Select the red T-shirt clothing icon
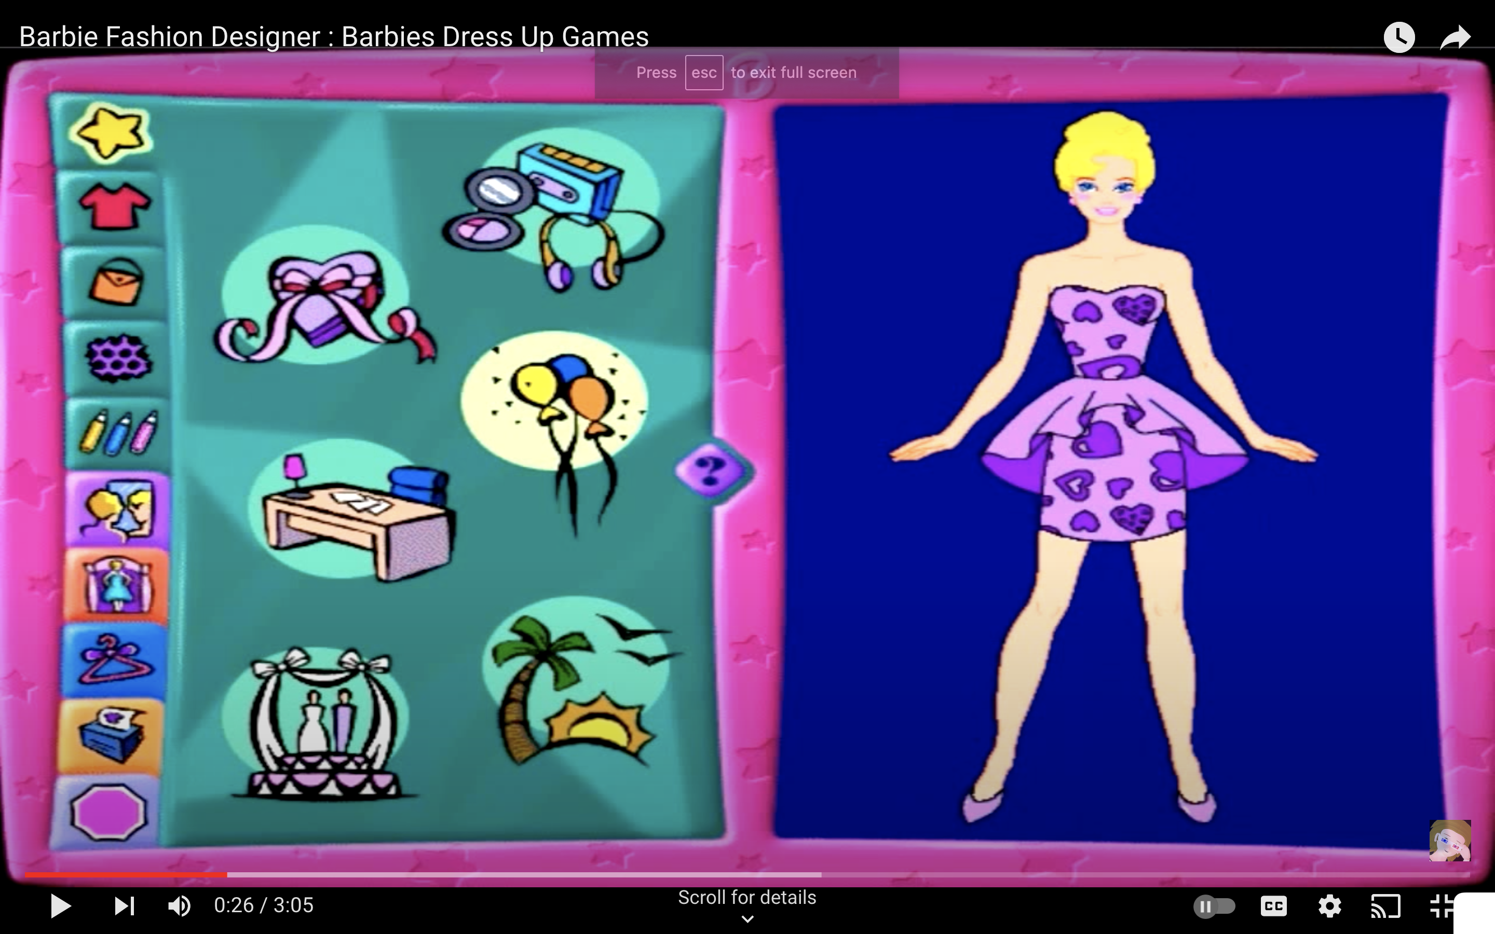This screenshot has width=1495, height=934. click(x=114, y=207)
